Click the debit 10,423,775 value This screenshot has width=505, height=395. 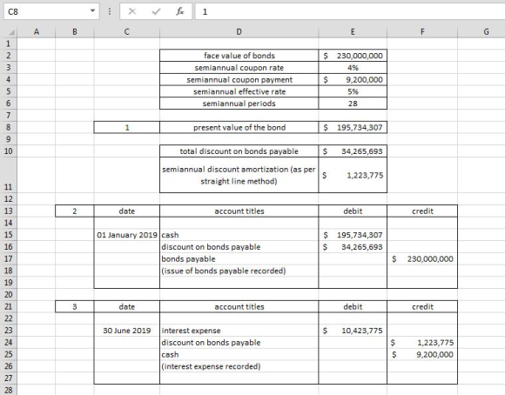353,331
